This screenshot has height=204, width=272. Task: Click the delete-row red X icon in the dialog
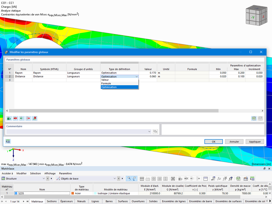(15, 118)
